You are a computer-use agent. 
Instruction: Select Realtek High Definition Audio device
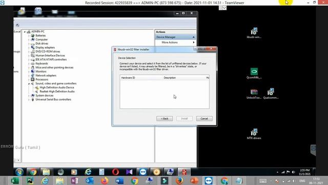click(57, 91)
